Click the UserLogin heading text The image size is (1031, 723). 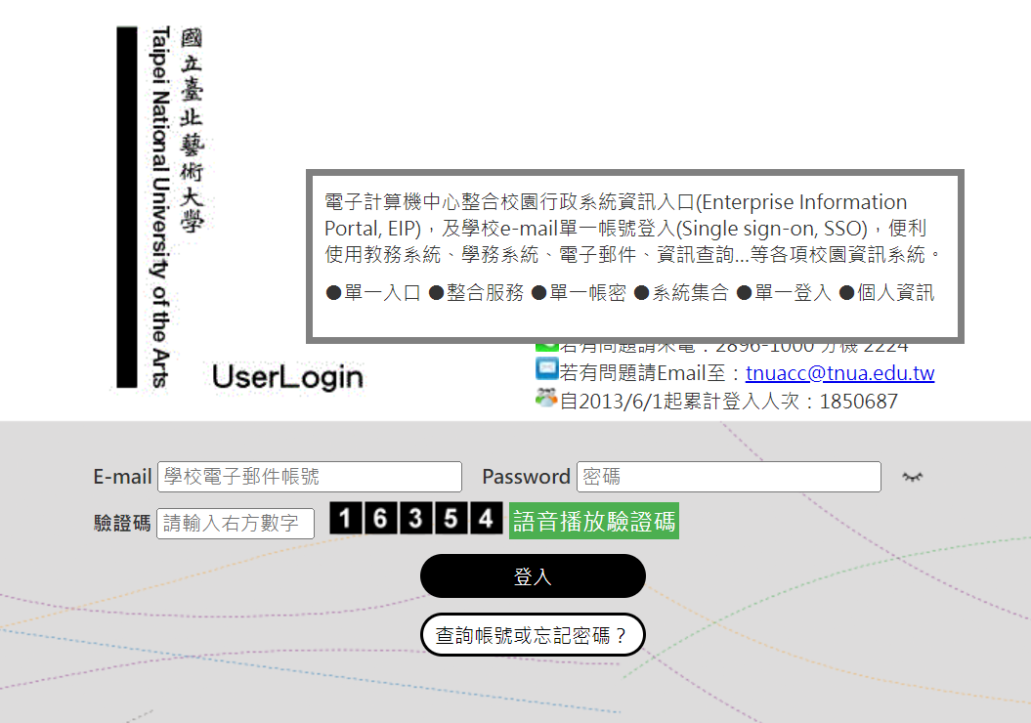tap(287, 377)
